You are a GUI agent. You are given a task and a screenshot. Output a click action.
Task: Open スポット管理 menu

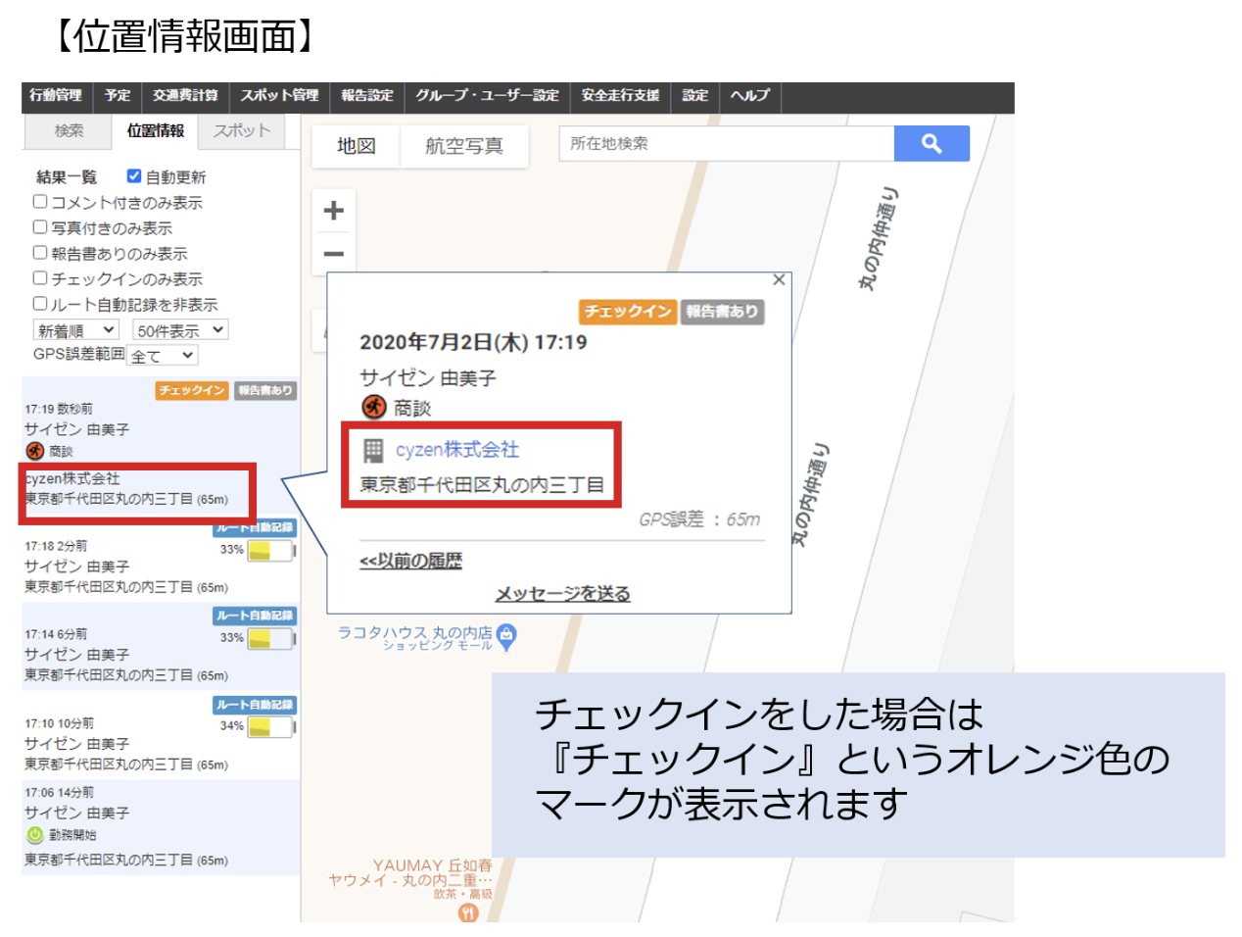pyautogui.click(x=279, y=96)
